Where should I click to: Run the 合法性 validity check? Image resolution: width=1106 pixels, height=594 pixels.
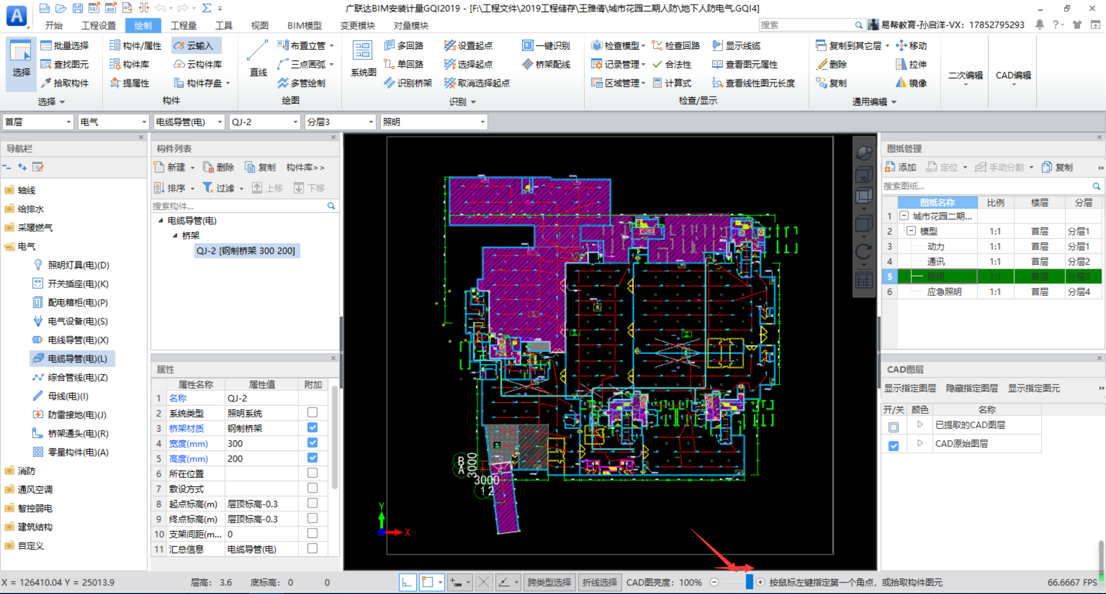point(672,64)
